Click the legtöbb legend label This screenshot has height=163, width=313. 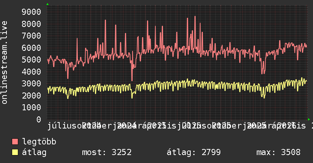pyautogui.click(x=39, y=142)
